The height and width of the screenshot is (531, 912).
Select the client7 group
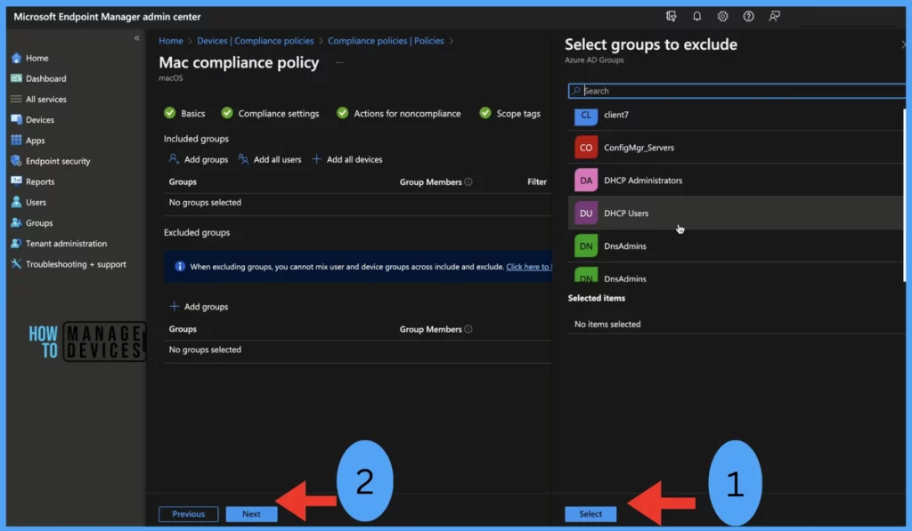[735, 115]
